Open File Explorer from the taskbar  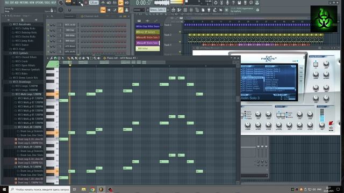click(84, 189)
